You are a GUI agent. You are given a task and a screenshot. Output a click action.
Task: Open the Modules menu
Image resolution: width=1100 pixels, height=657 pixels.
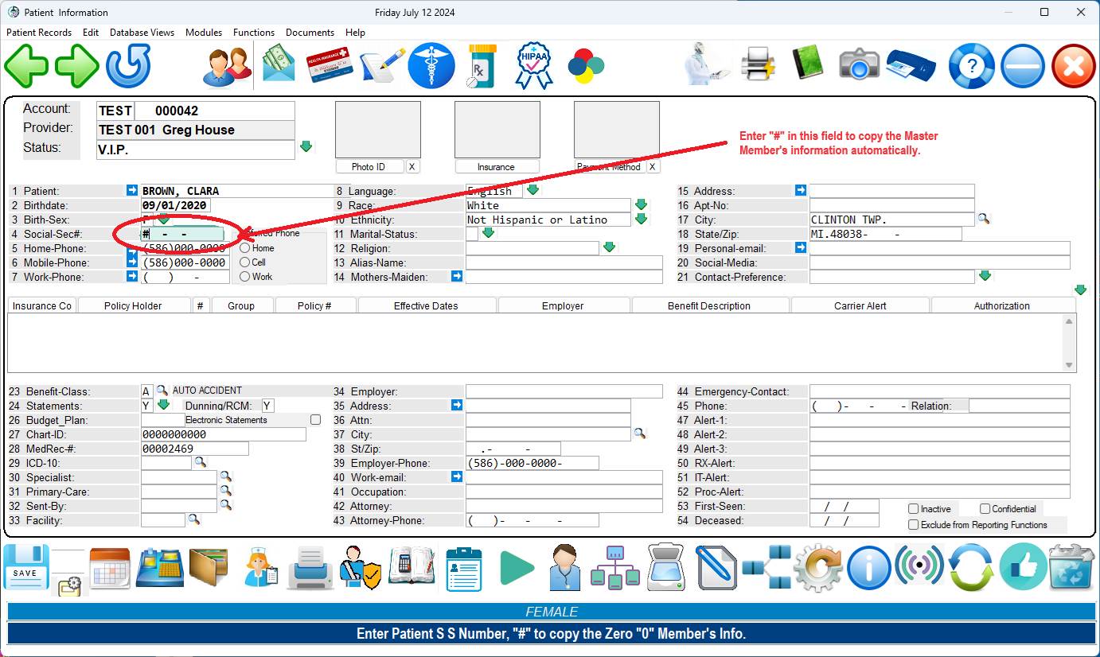(x=204, y=33)
